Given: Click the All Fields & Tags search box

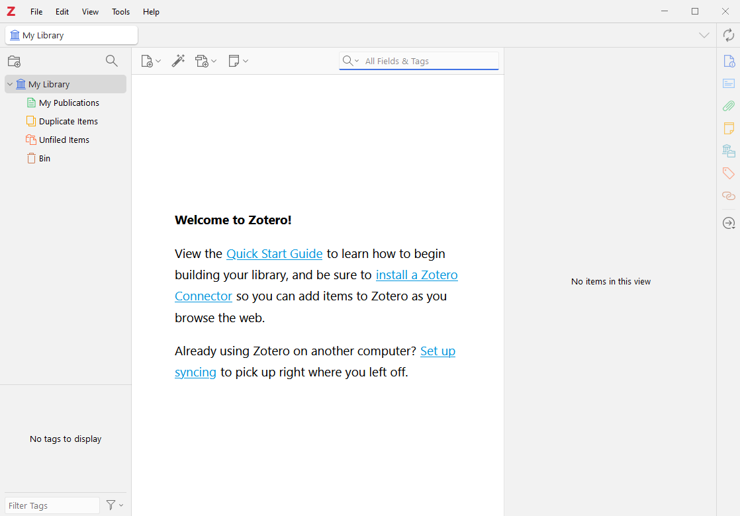Looking at the screenshot, I should pyautogui.click(x=427, y=61).
